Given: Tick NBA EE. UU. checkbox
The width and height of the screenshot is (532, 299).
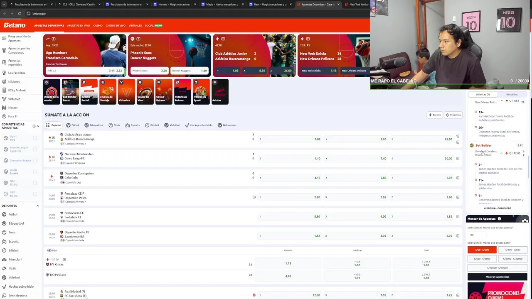Looking at the screenshot, I should coord(34,183).
